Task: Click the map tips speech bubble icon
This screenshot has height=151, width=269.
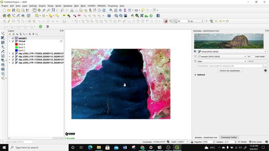Action: pyautogui.click(x=143, y=10)
